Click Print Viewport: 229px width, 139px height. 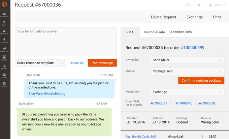217,17
